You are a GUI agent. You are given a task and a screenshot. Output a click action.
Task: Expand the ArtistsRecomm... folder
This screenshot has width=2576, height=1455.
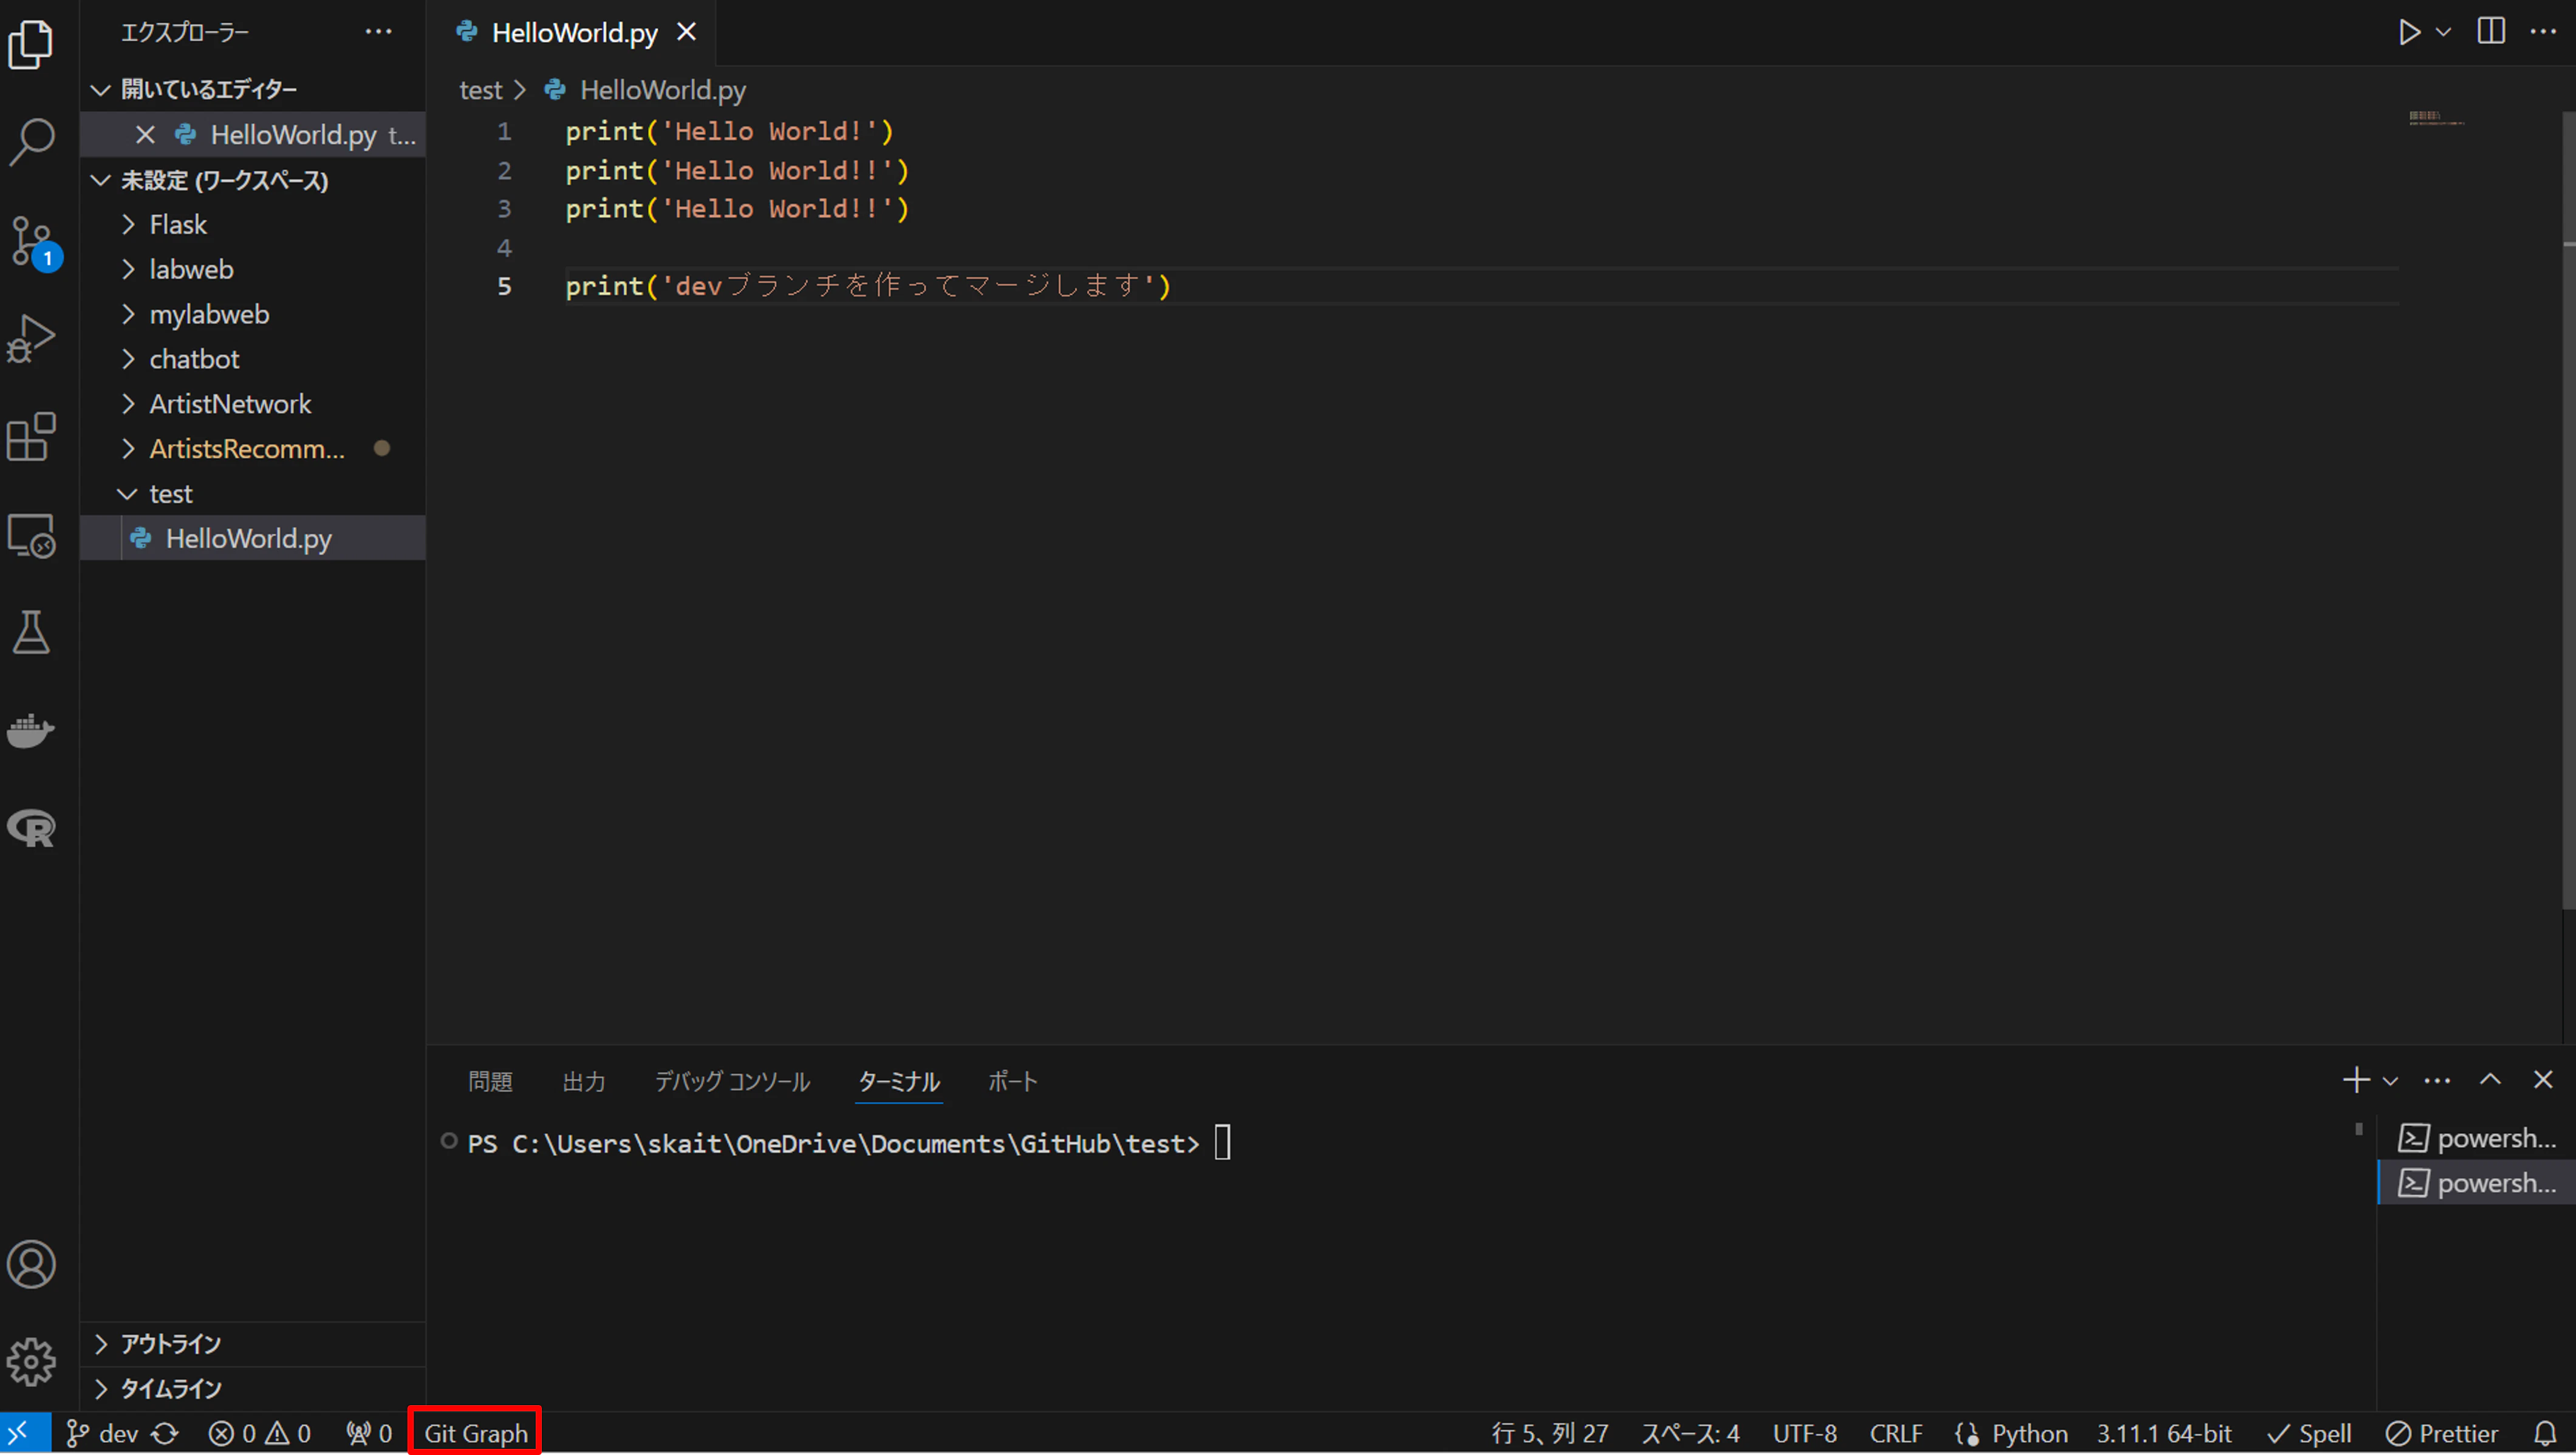click(x=253, y=449)
